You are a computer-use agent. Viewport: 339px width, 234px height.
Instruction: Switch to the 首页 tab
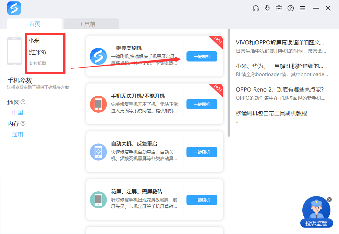click(35, 24)
